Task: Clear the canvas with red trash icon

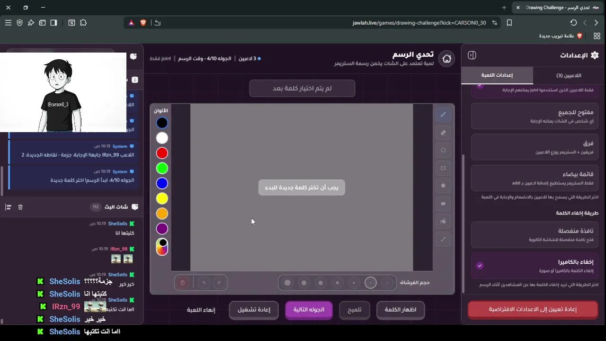Action: click(182, 283)
